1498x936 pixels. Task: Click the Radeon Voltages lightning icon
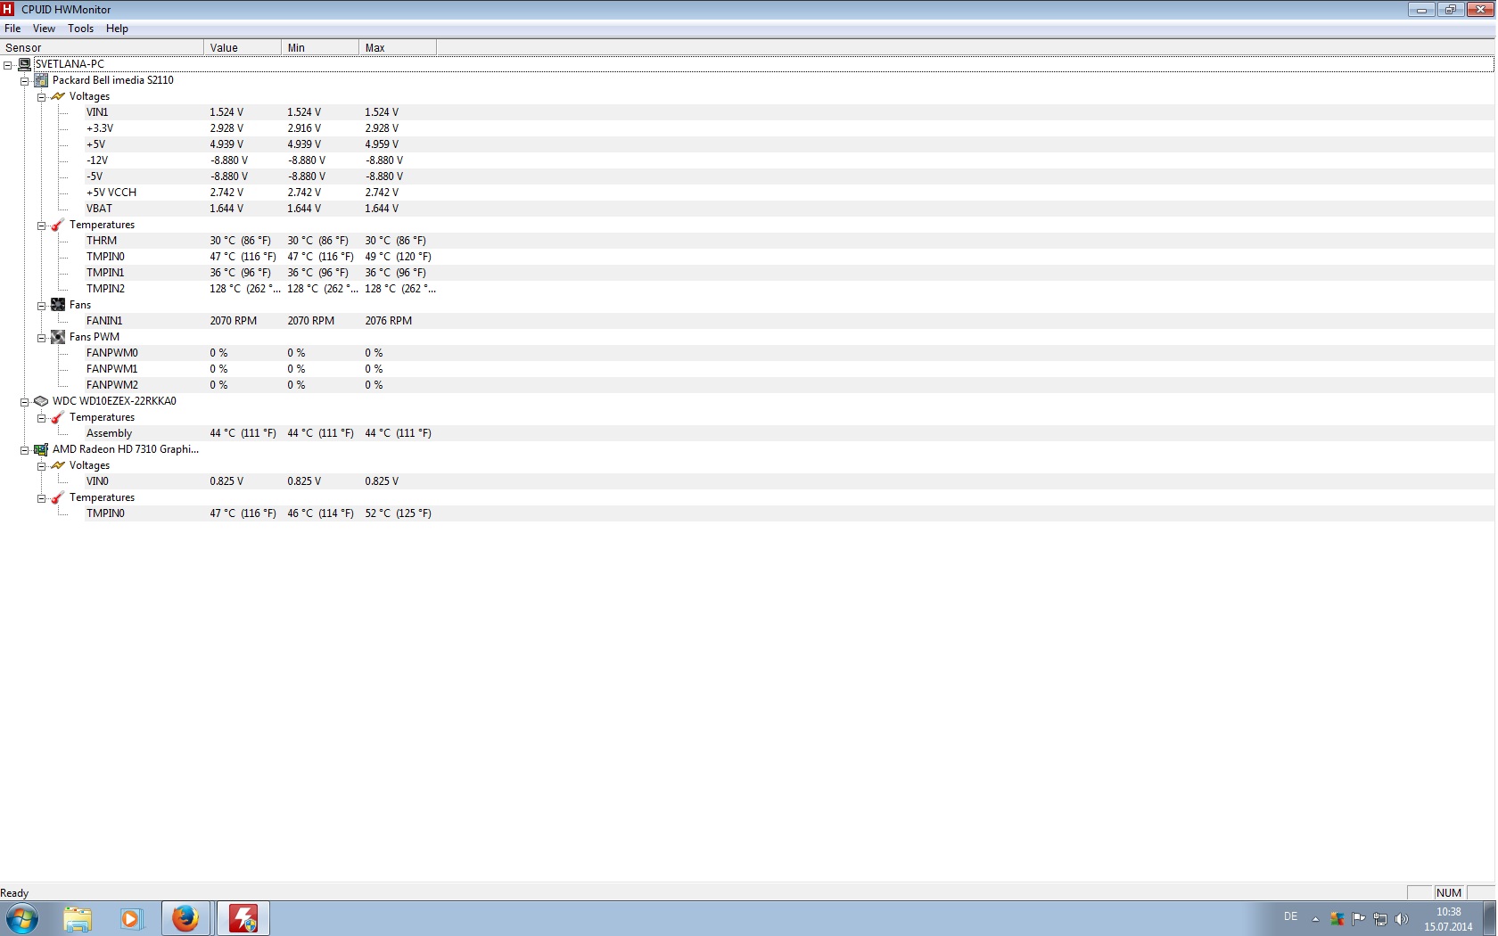click(x=58, y=465)
